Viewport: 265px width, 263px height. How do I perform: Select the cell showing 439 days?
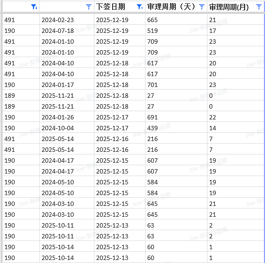click(x=176, y=128)
